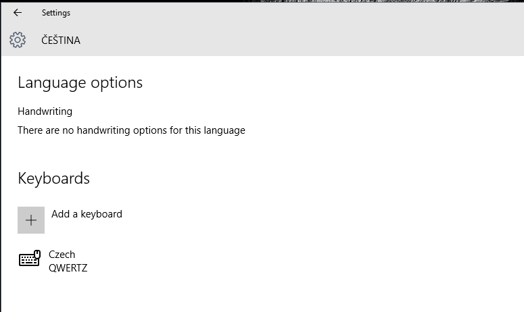Viewport: 524px width, 312px height.
Task: Click blank area right of 'Language options' heading
Action: [325, 82]
